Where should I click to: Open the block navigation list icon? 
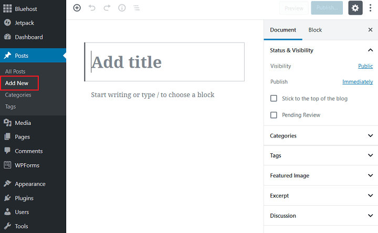(x=136, y=8)
